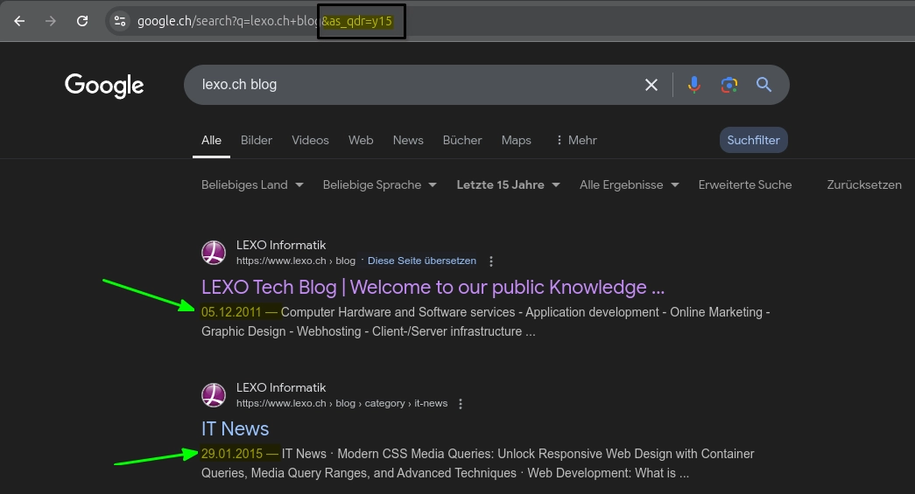This screenshot has height=494, width=915.
Task: Click the it-news category breadcrumb URL
Action: 342,404
